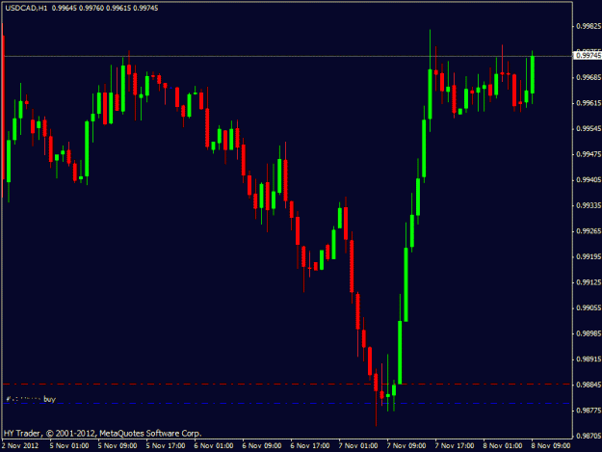Click the 0.99125 price axis label
This screenshot has width=602, height=452.
pos(589,282)
